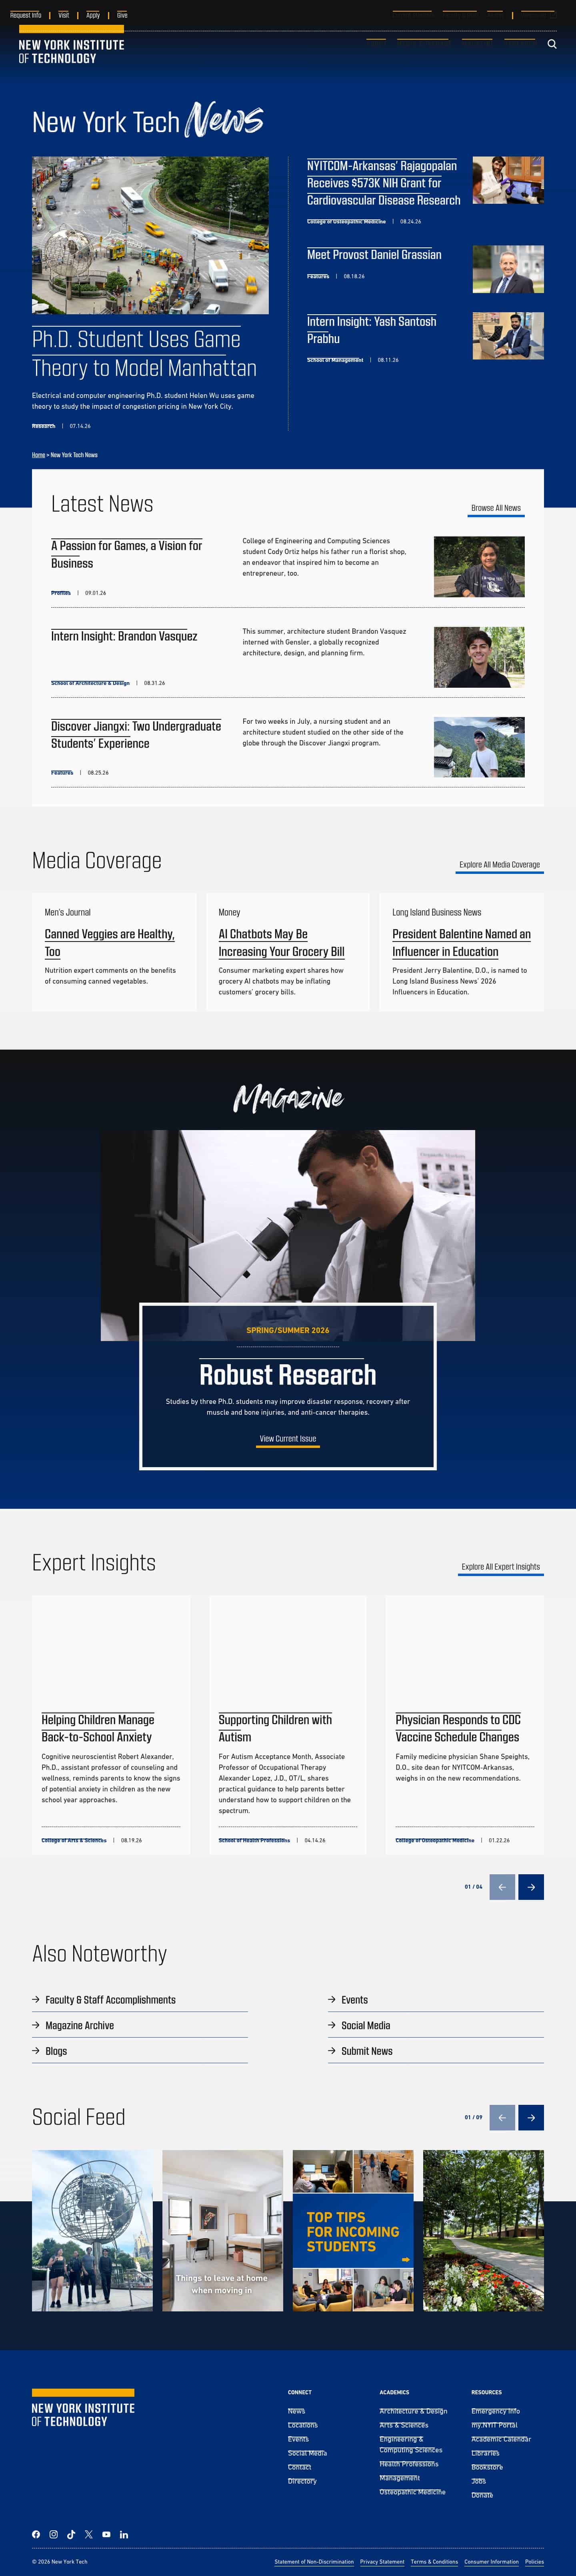Viewport: 576px width, 2576px height.
Task: Click Directory in footer Connect column
Action: [302, 2481]
